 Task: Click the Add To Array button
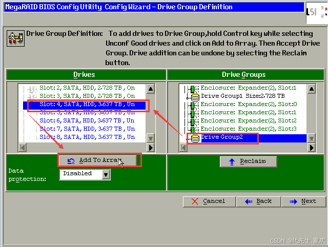98,160
